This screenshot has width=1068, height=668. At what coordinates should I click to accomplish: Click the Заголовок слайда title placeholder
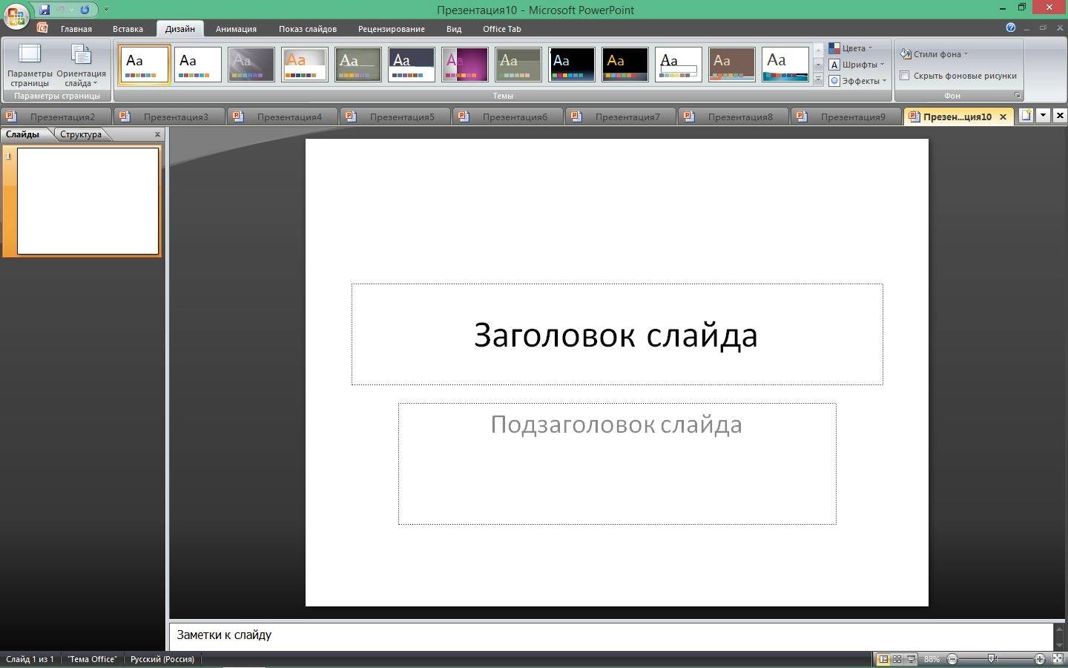(x=617, y=334)
